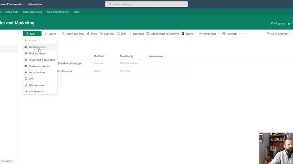Image resolution: width=293 pixels, height=164 pixels.
Task: Click the Sync circular arrows icon
Action: click(118, 33)
